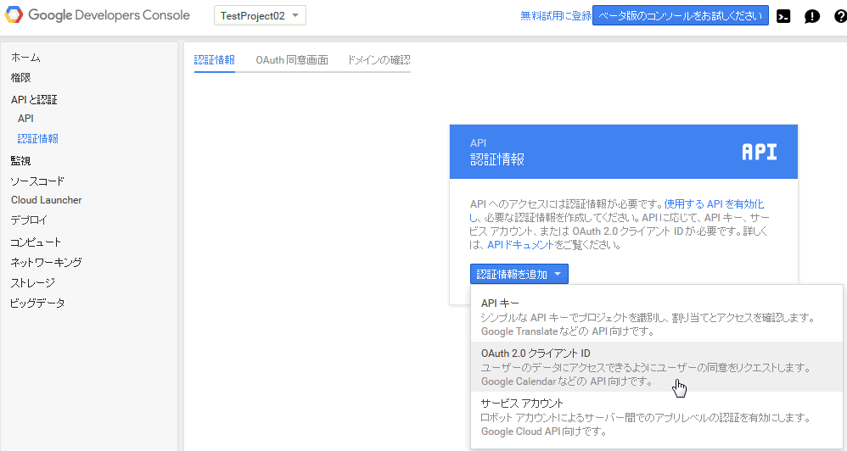
Task: Open the notifications alert icon
Action: 812,16
